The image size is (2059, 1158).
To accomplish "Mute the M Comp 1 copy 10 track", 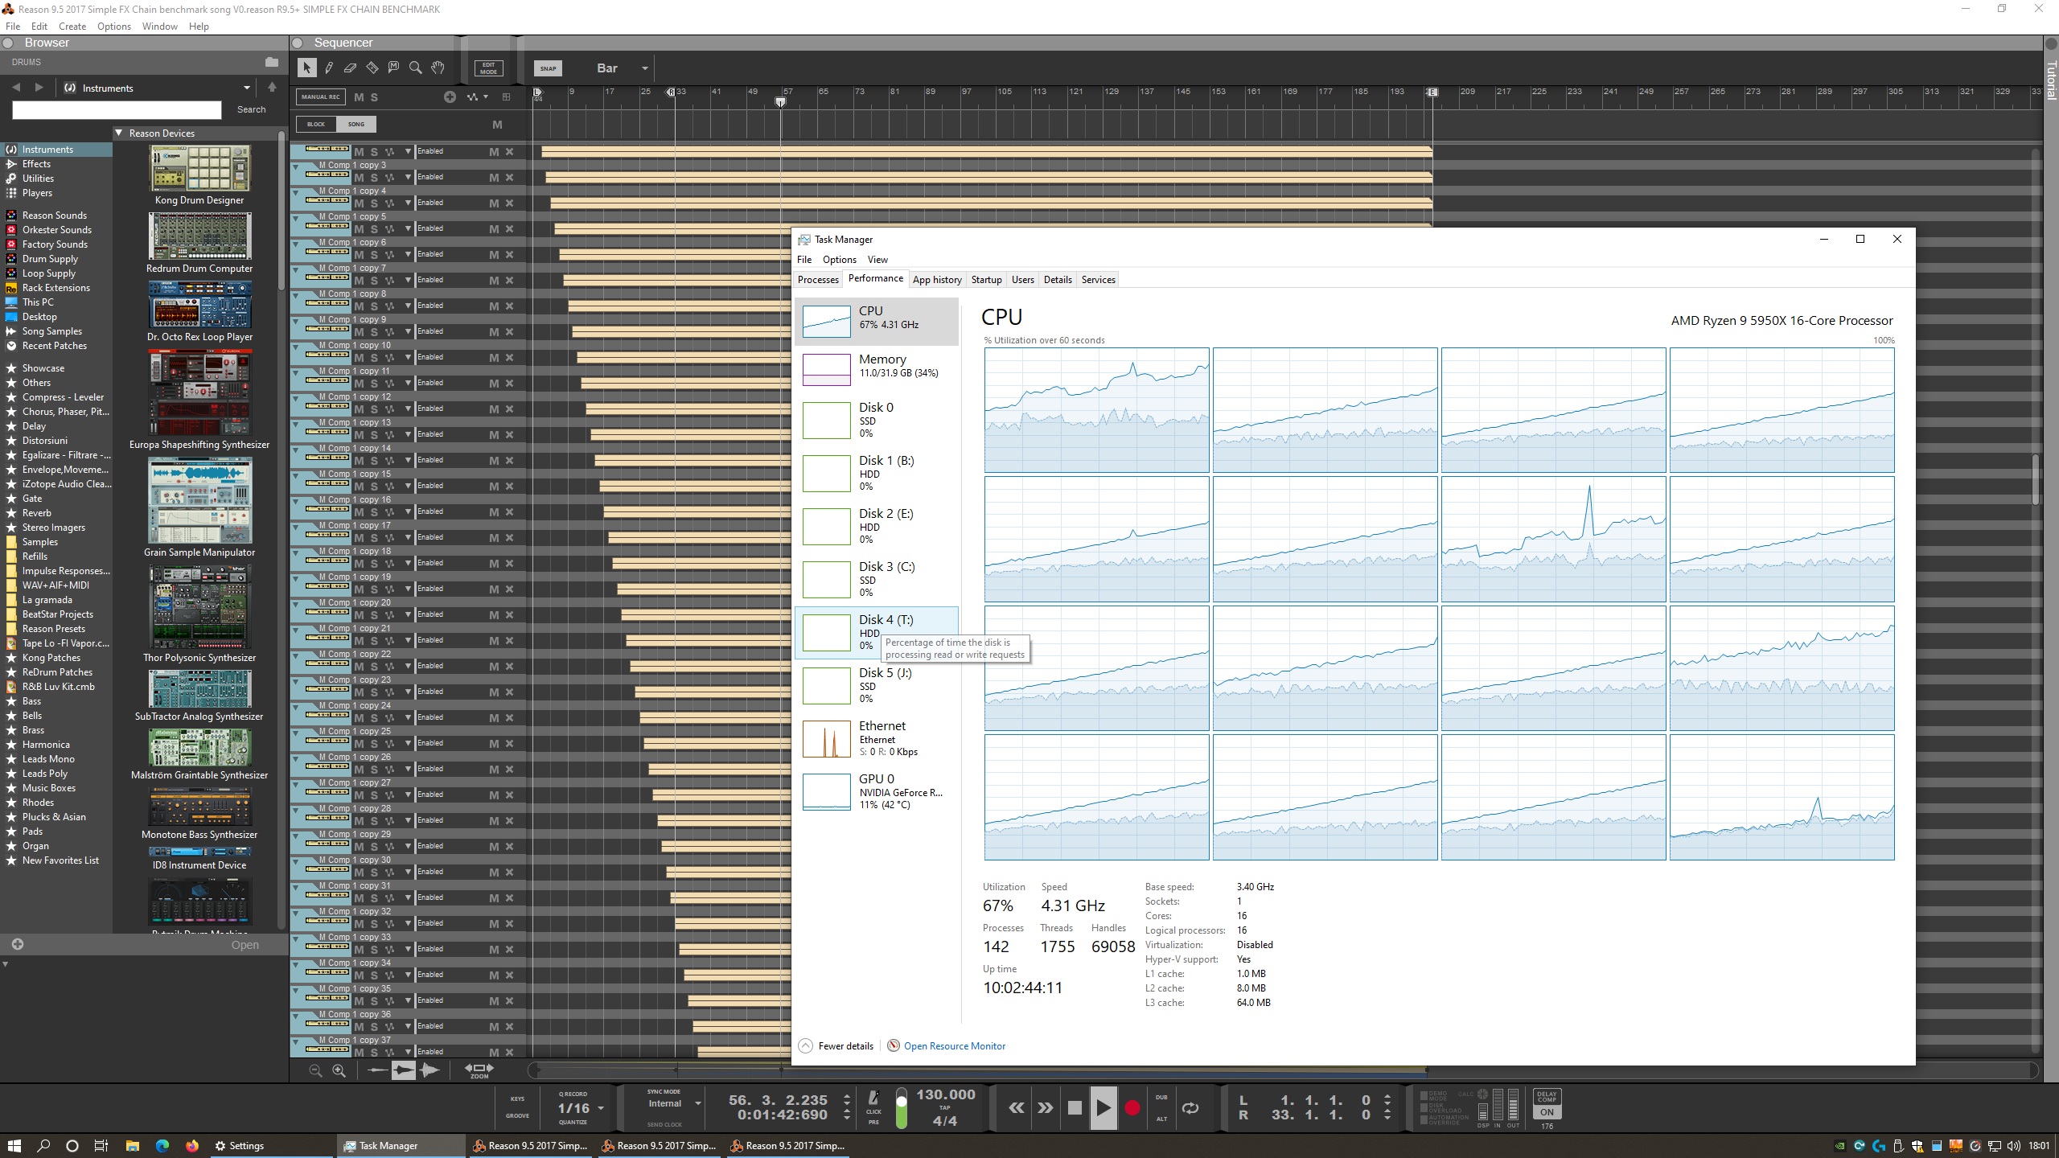I will (359, 357).
